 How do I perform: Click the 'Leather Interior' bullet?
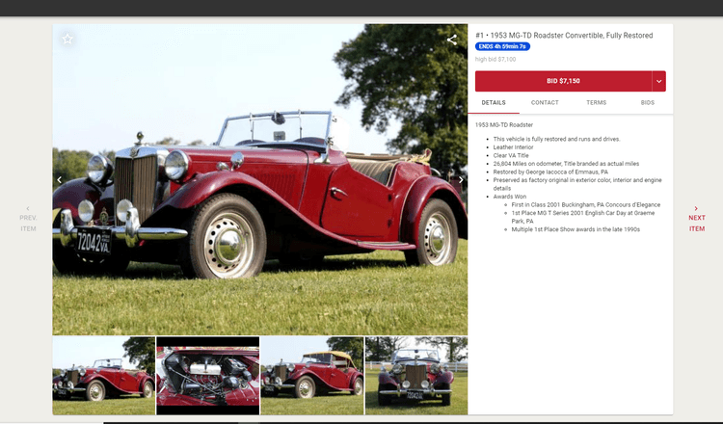click(513, 147)
